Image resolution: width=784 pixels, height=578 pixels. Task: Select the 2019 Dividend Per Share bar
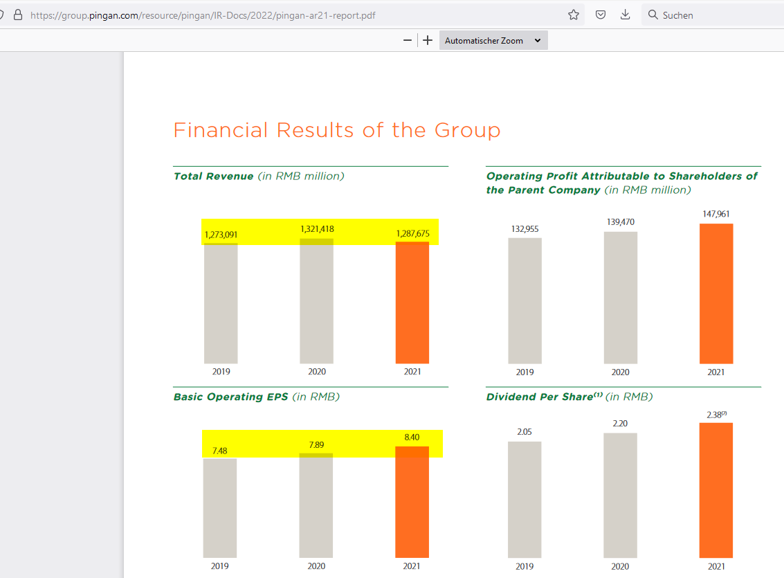point(525,498)
